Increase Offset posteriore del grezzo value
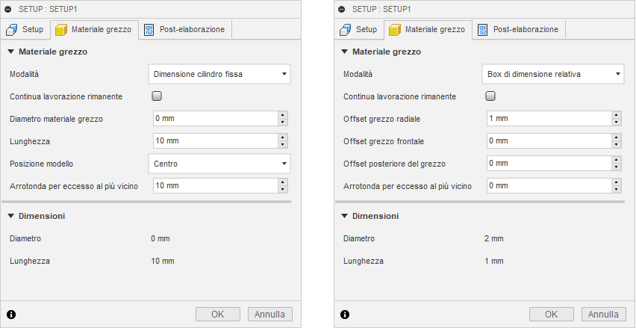Viewport: 636px width, 328px height. 616,160
